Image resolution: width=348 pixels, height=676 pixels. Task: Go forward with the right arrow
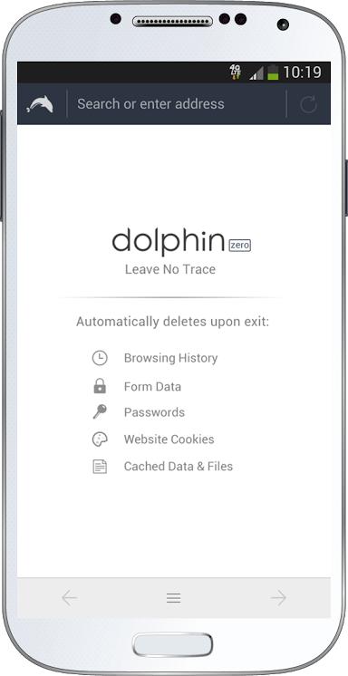[278, 598]
